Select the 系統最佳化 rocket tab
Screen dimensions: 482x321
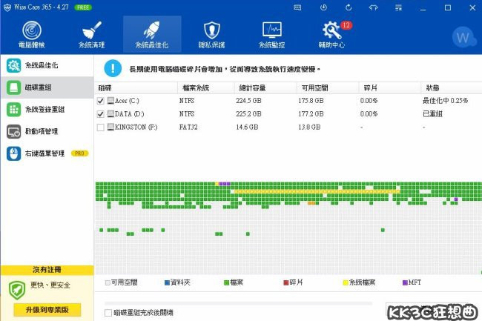point(152,34)
